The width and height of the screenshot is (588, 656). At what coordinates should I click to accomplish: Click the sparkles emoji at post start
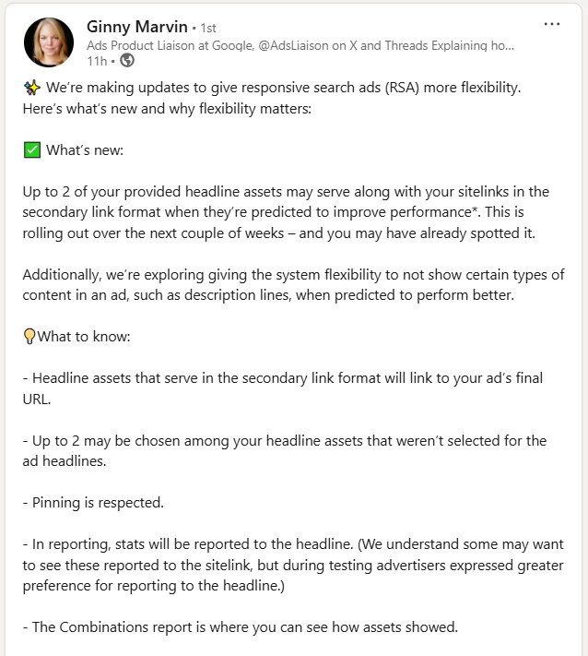click(x=32, y=88)
